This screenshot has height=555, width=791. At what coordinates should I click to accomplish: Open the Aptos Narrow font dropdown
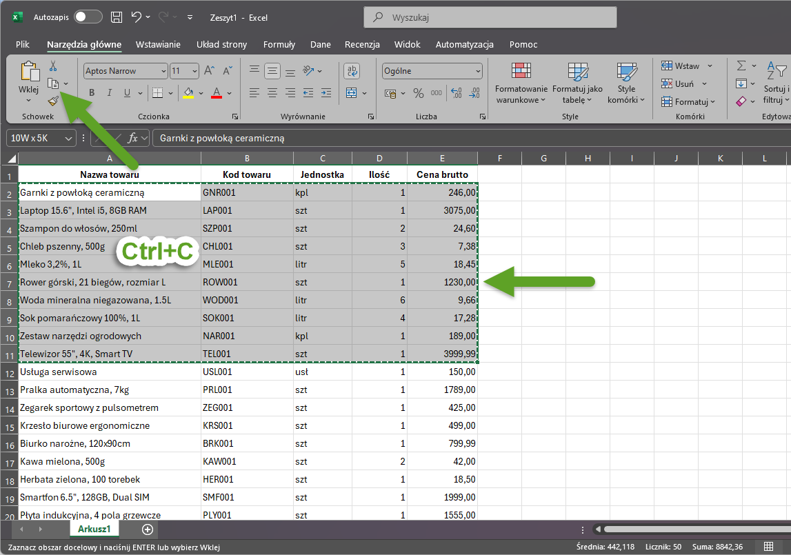163,71
